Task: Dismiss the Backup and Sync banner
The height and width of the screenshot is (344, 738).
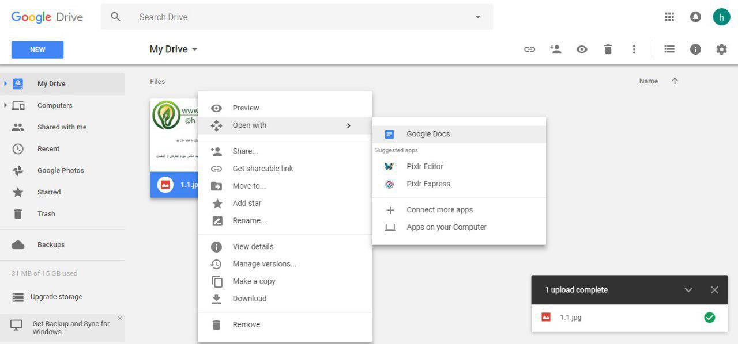Action: click(x=119, y=318)
